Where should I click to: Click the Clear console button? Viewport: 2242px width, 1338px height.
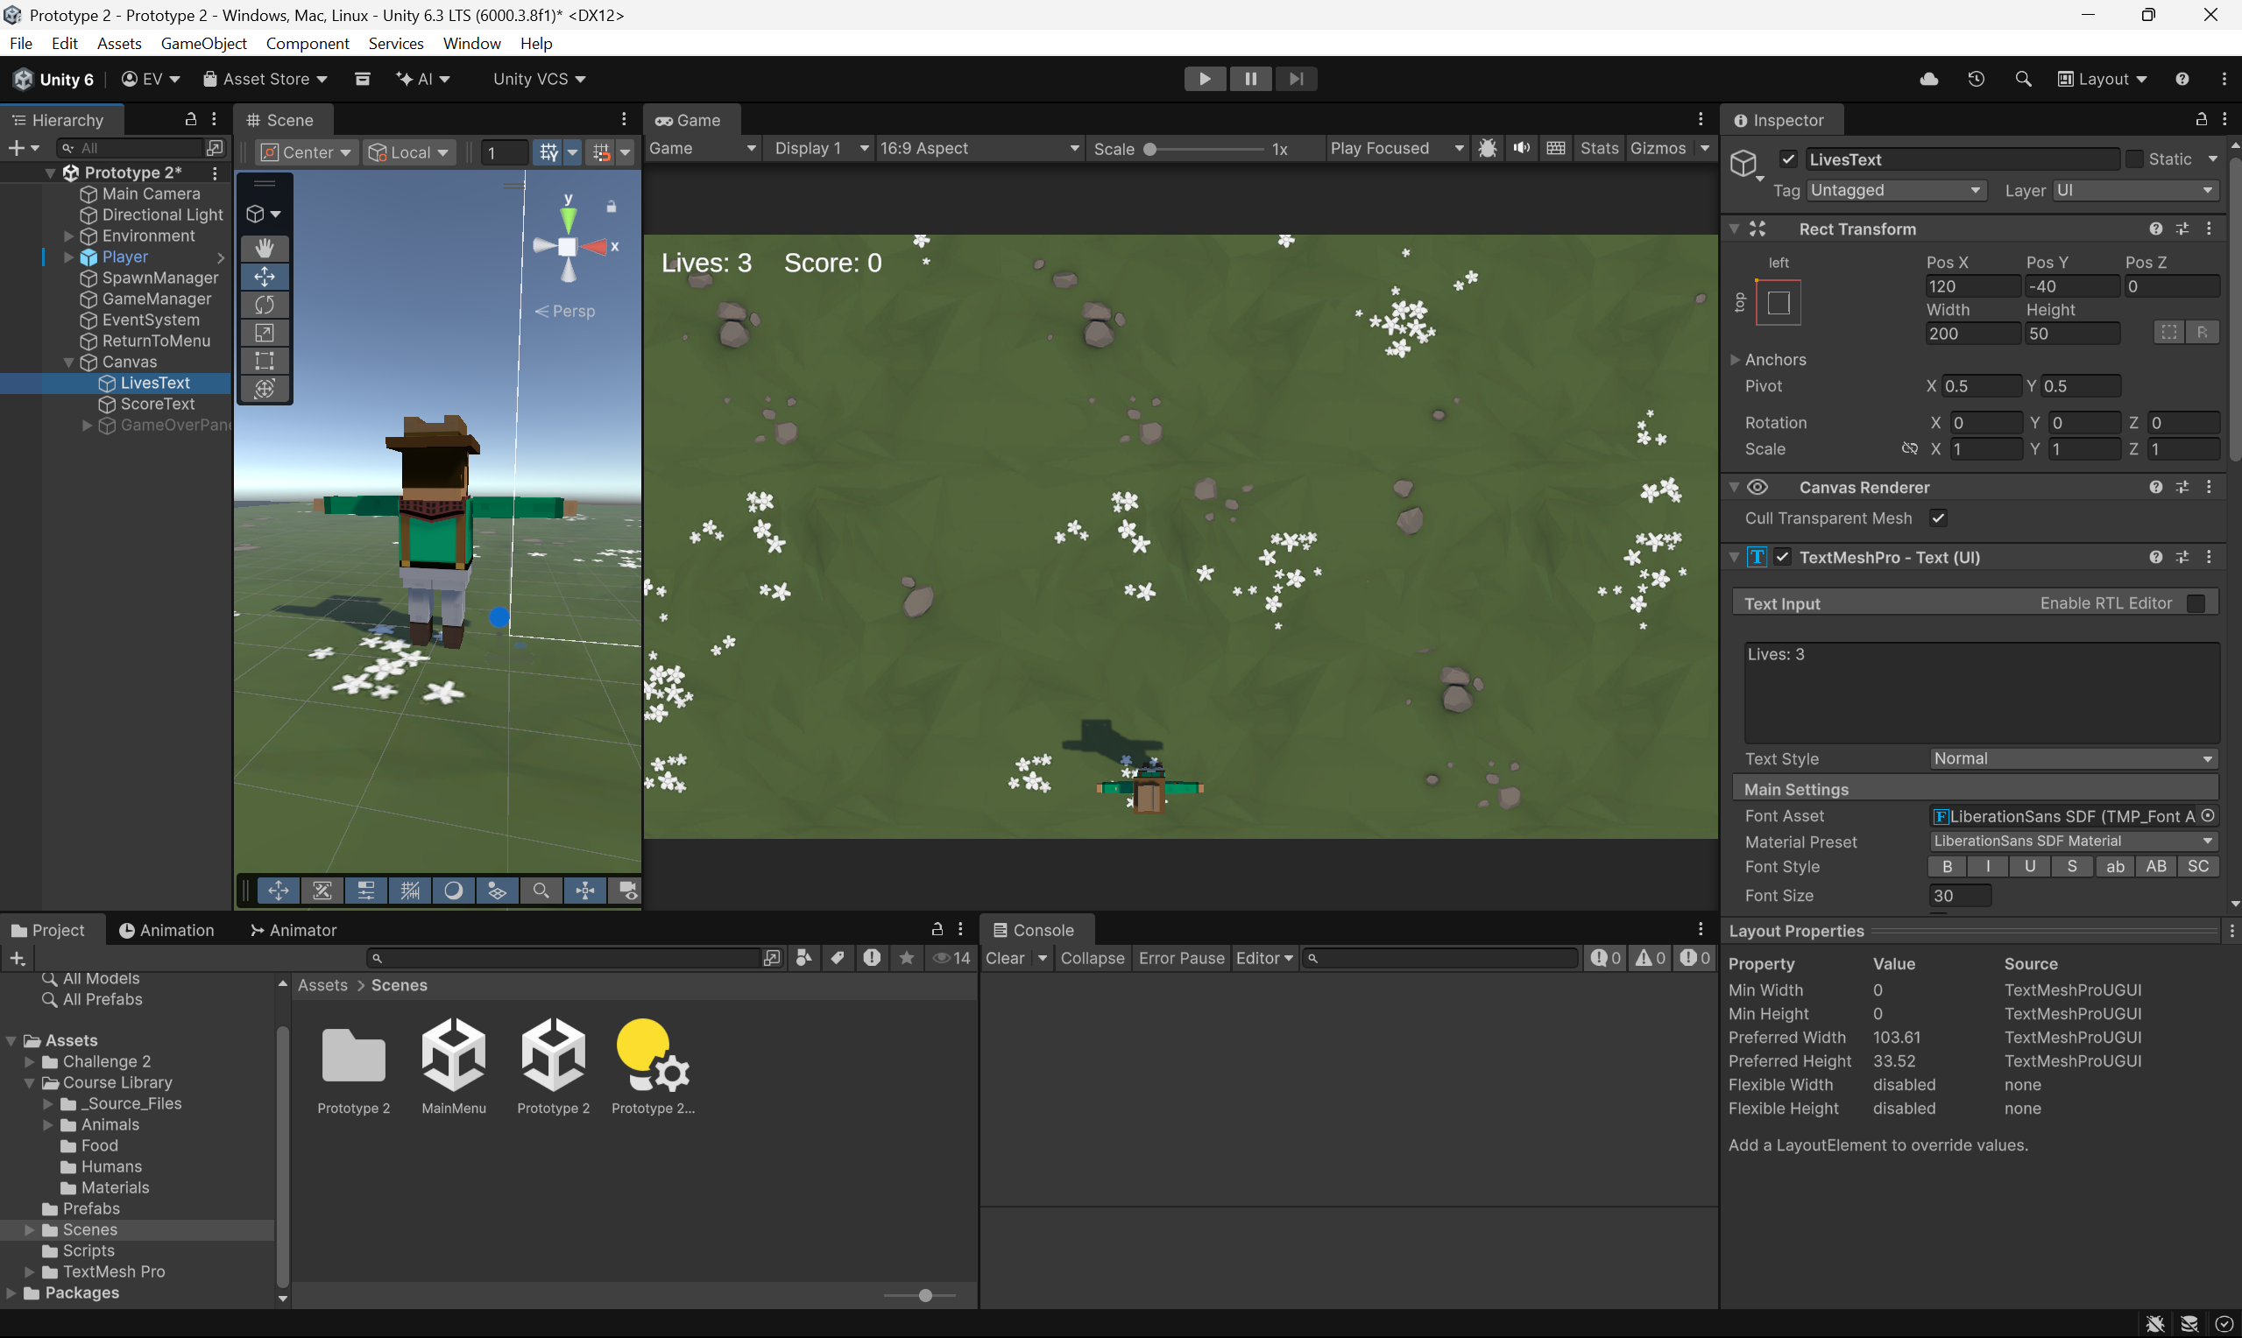coord(1005,959)
